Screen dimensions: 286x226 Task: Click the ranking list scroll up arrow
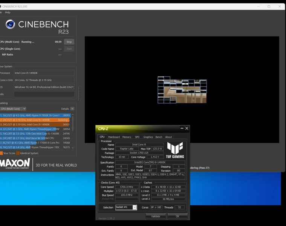[x=73, y=115]
